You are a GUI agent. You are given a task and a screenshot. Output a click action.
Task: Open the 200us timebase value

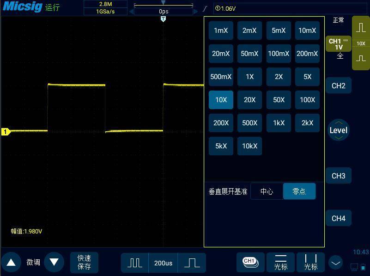point(163,263)
